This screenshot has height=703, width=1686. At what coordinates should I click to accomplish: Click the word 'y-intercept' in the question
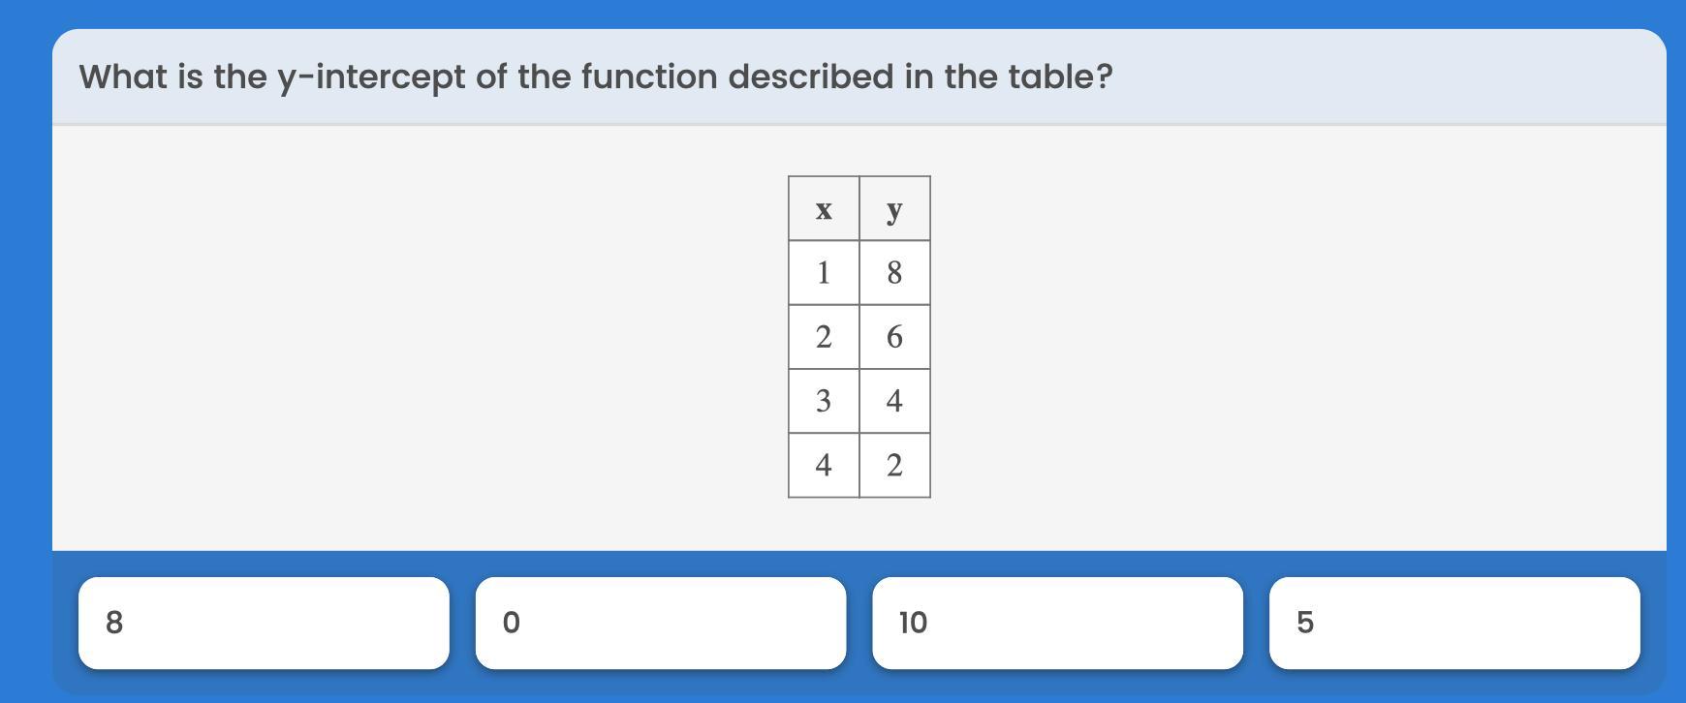click(x=372, y=78)
